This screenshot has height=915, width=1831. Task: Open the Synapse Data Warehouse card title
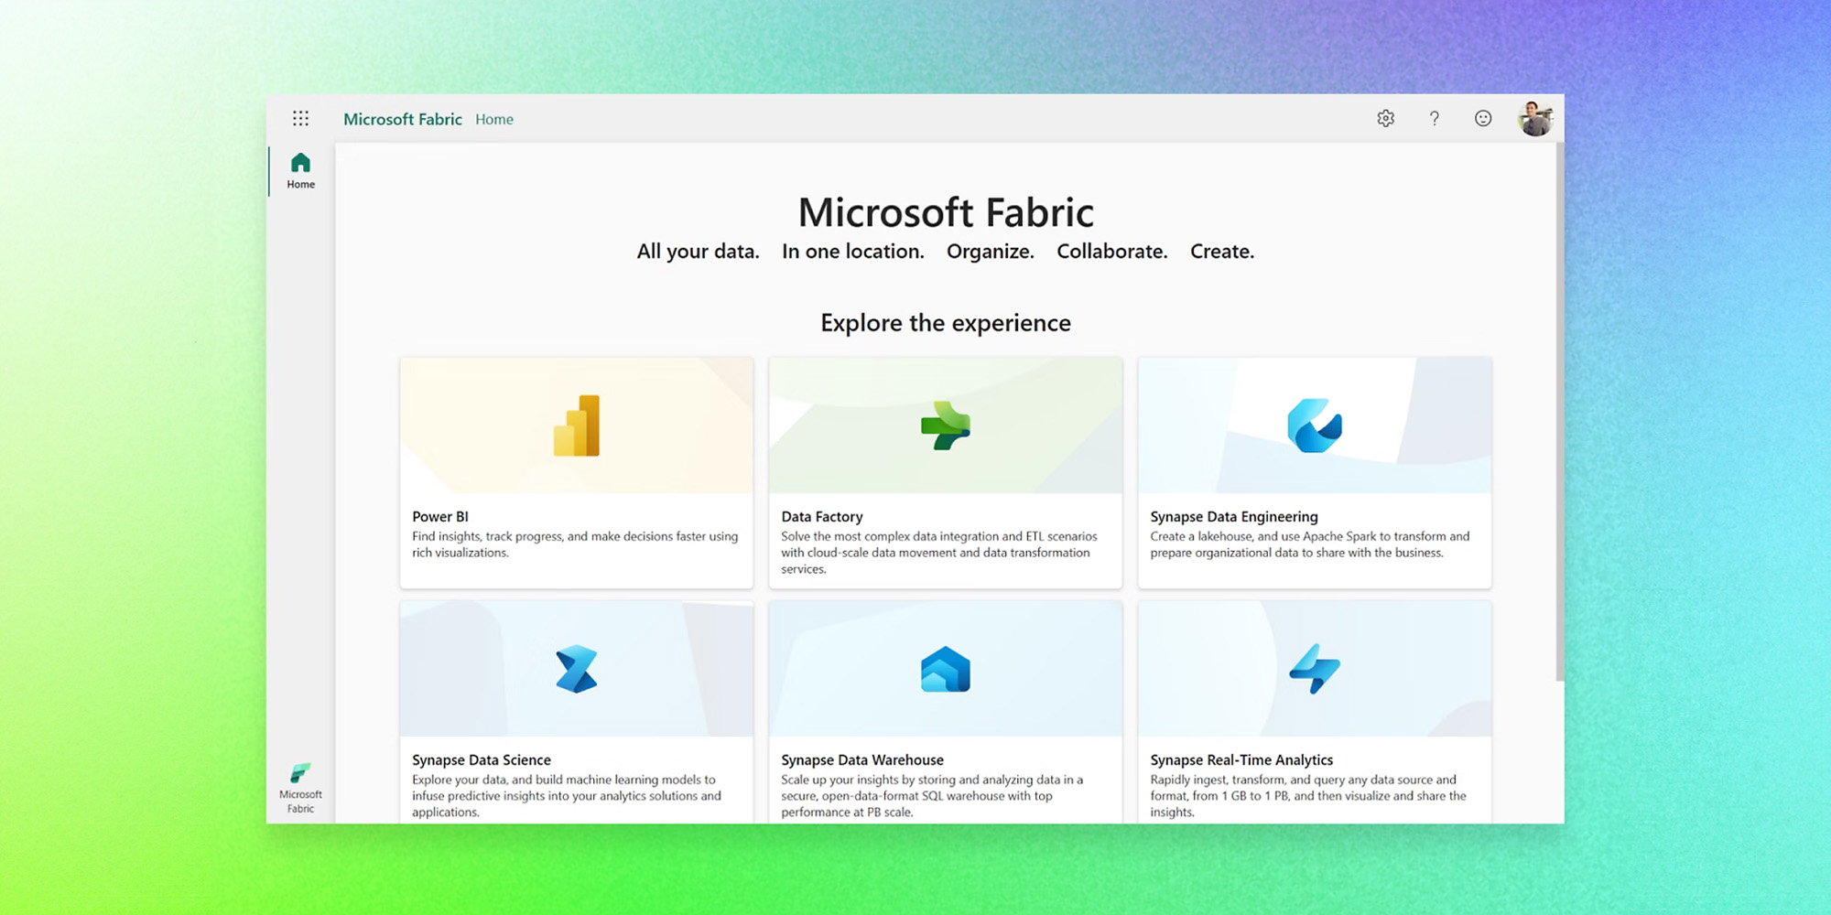[862, 760]
